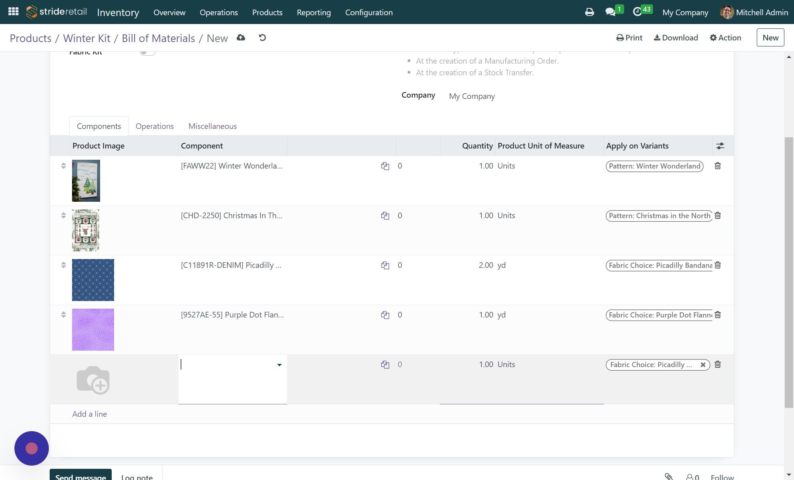This screenshot has height=480, width=794.
Task: Click the add image camera placeholder
Action: point(93,380)
